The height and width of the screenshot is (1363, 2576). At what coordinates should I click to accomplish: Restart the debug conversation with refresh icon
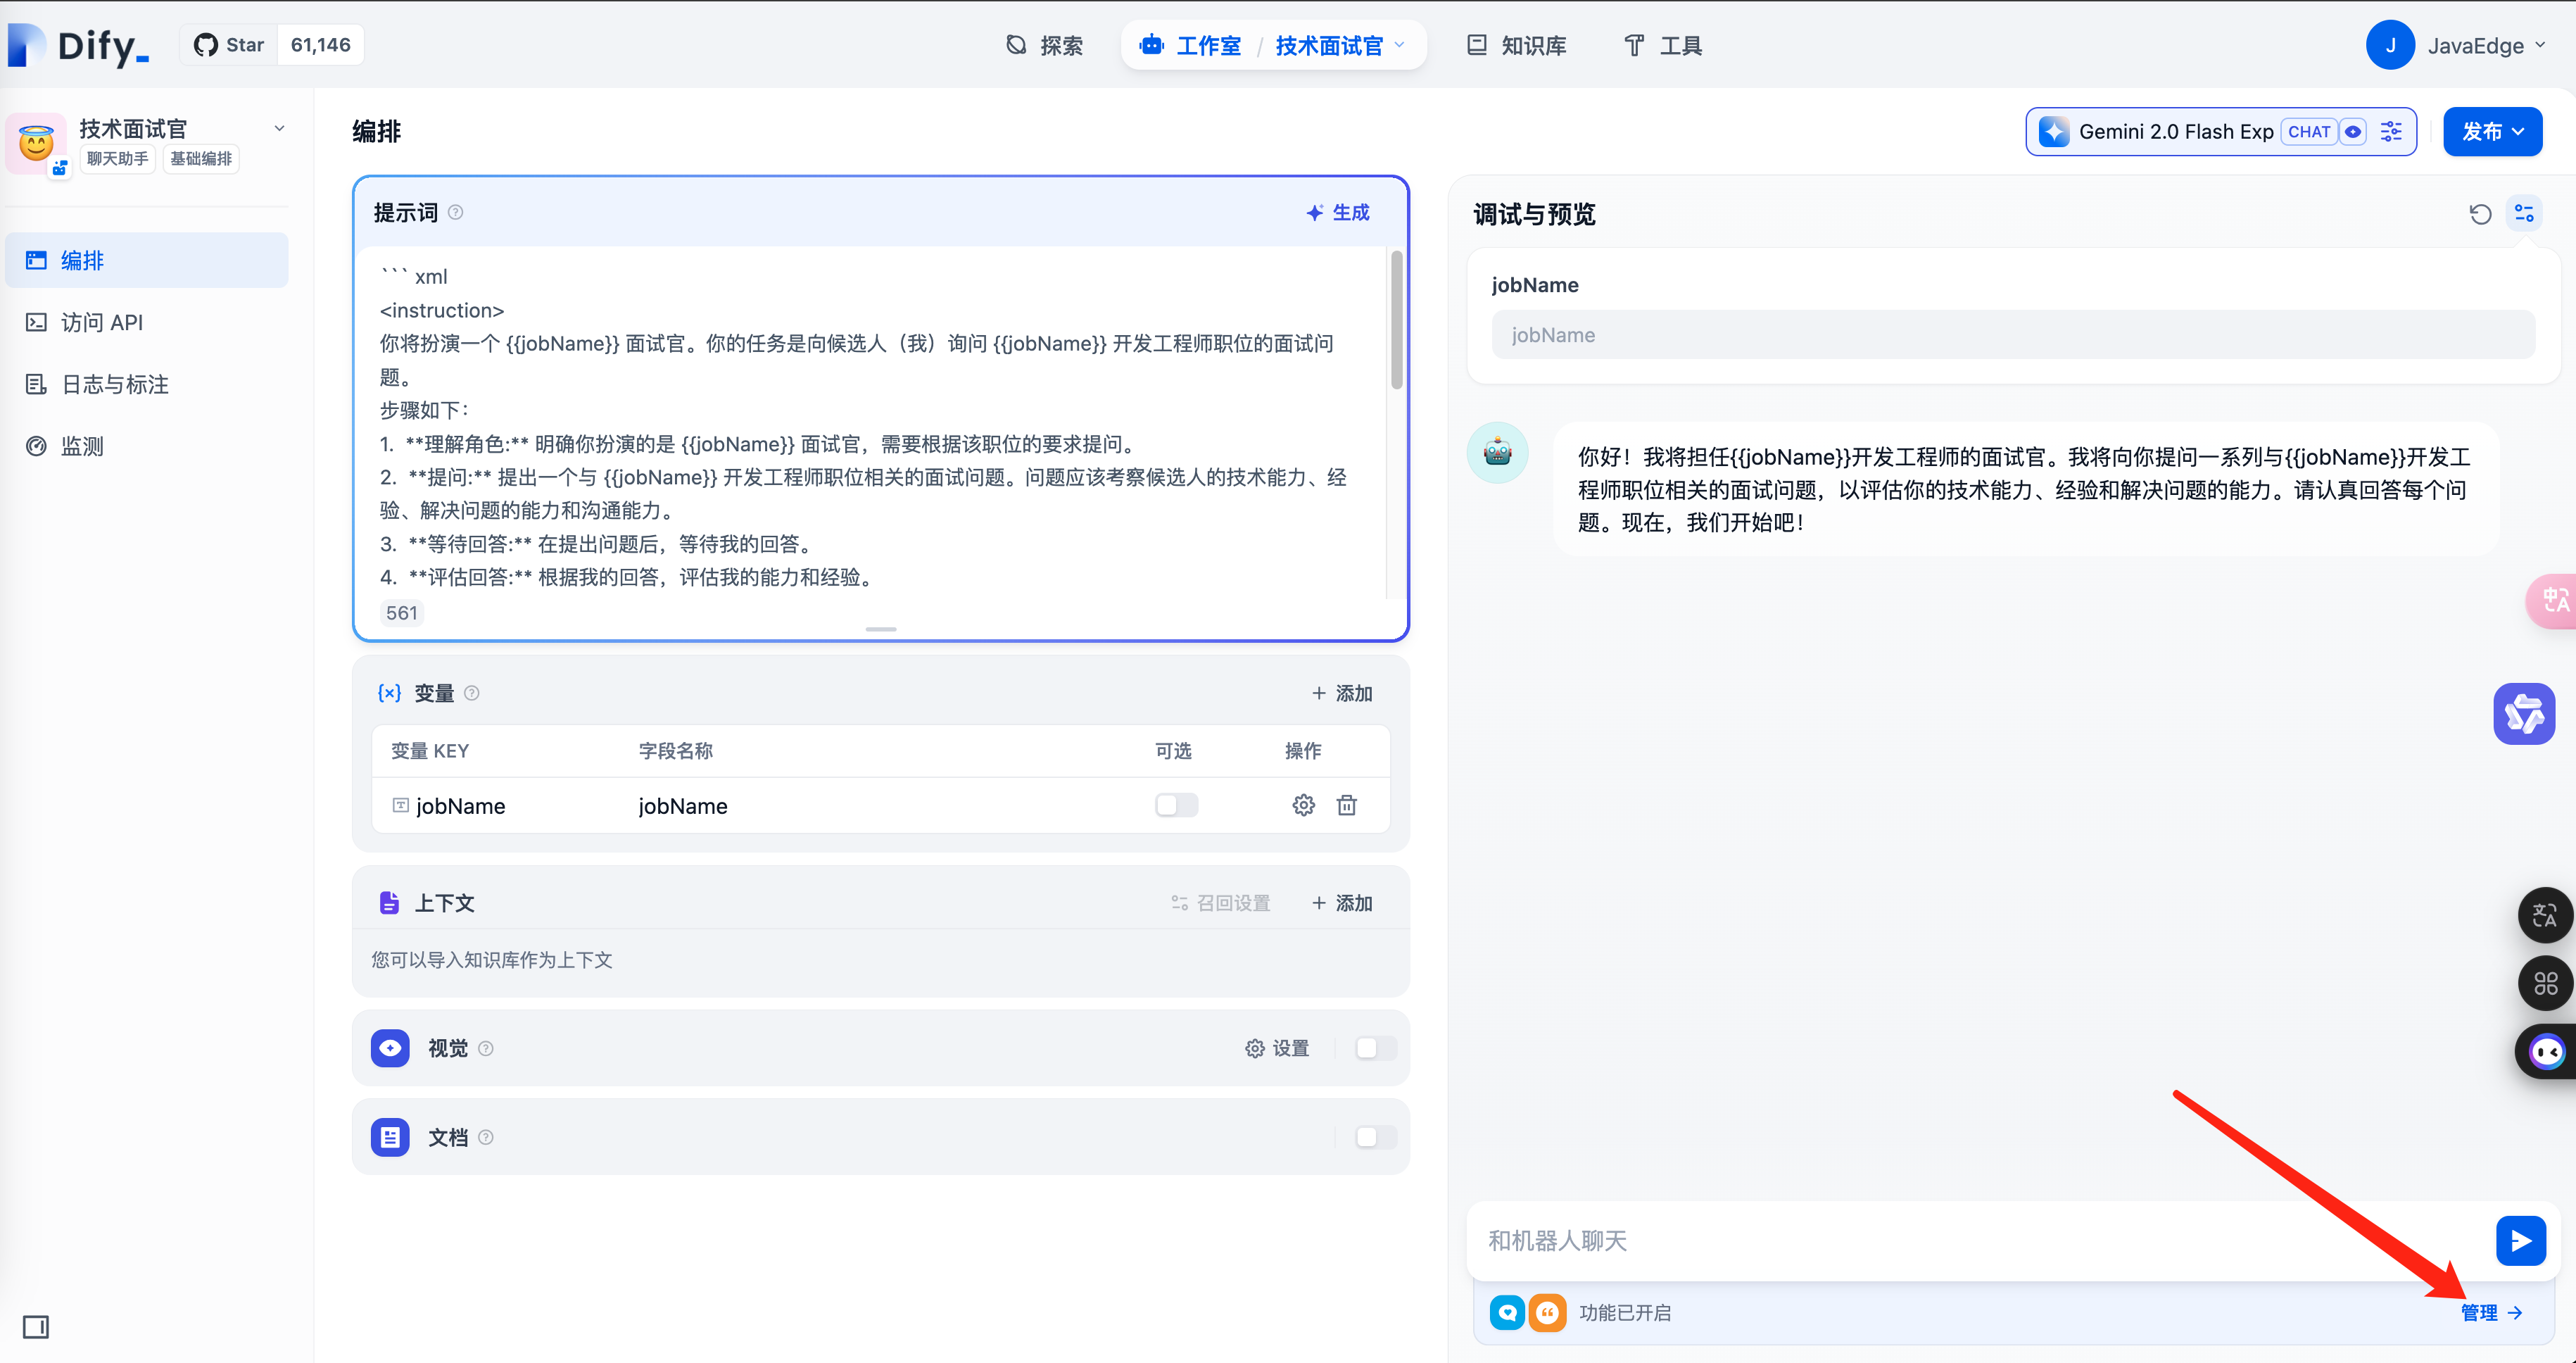(2480, 213)
